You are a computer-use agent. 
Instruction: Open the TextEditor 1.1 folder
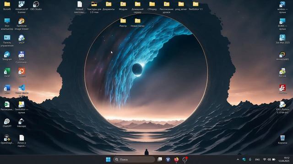pos(195,5)
